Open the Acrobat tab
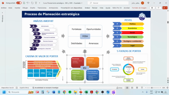The width and height of the screenshot is (169, 95). coord(127,8)
